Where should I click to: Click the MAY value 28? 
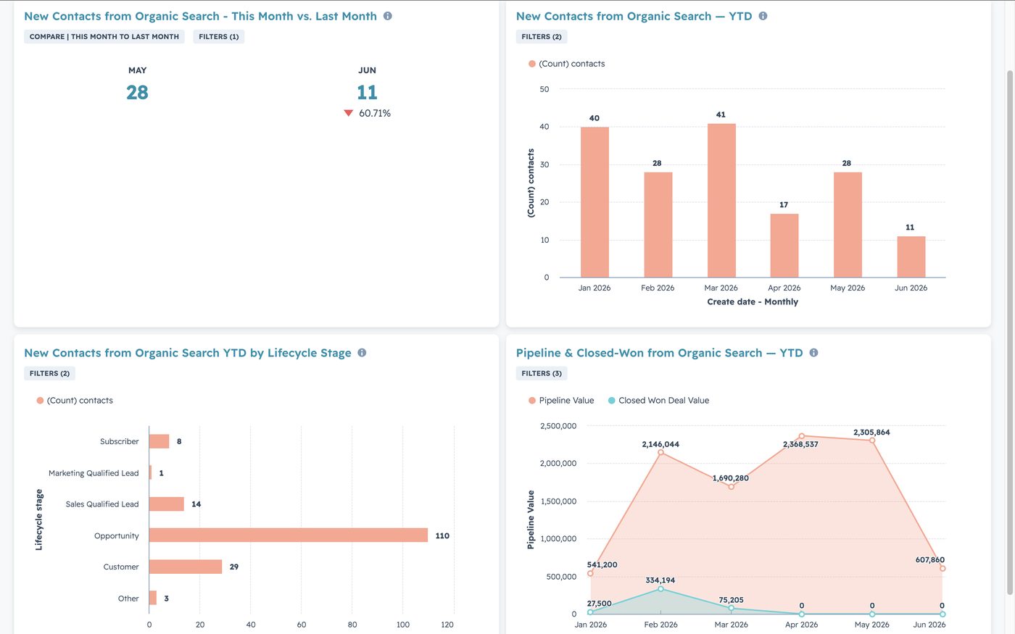coord(137,93)
